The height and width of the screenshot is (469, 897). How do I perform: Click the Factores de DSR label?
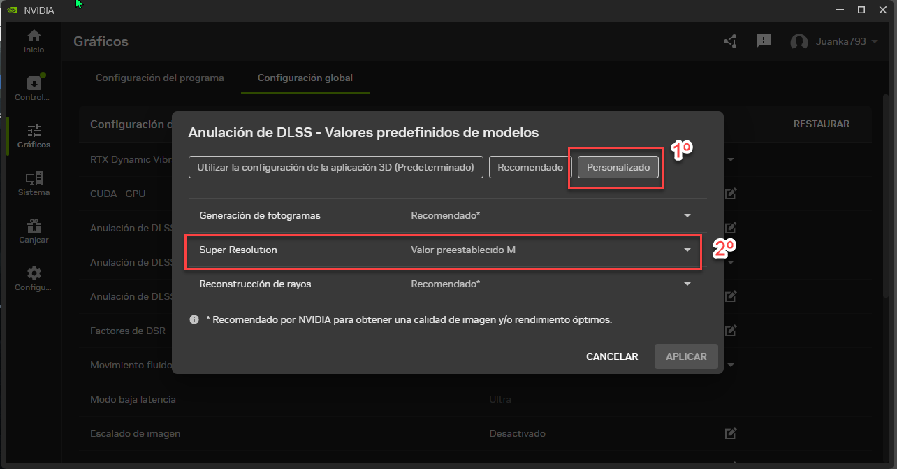coord(128,331)
